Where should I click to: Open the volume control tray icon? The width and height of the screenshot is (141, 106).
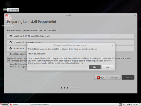pyautogui.click(x=130, y=105)
